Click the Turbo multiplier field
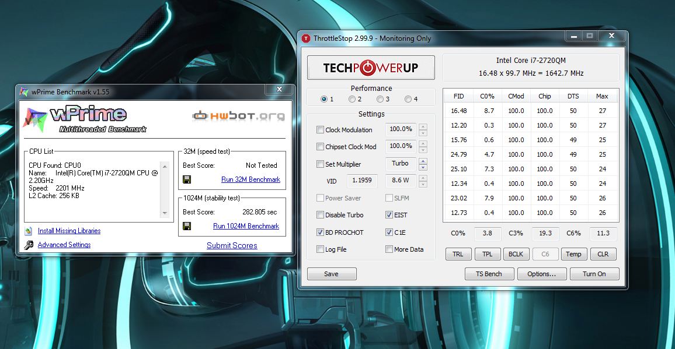This screenshot has height=349, width=675. (401, 164)
